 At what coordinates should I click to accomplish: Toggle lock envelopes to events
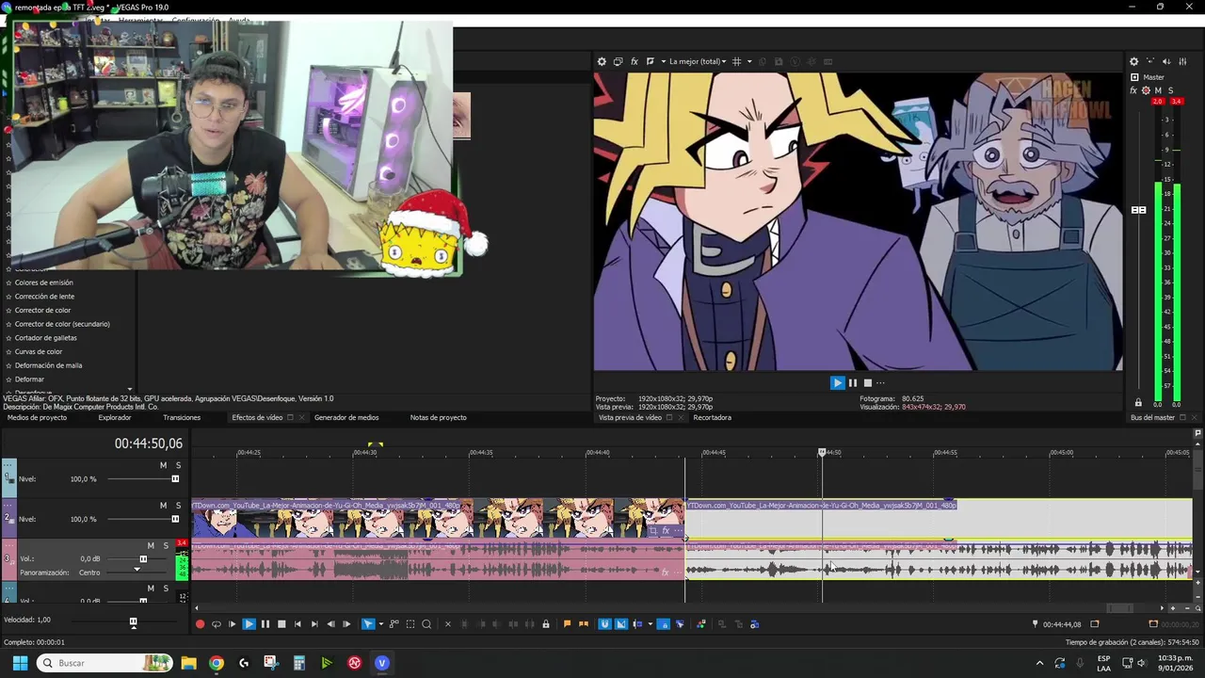(664, 623)
